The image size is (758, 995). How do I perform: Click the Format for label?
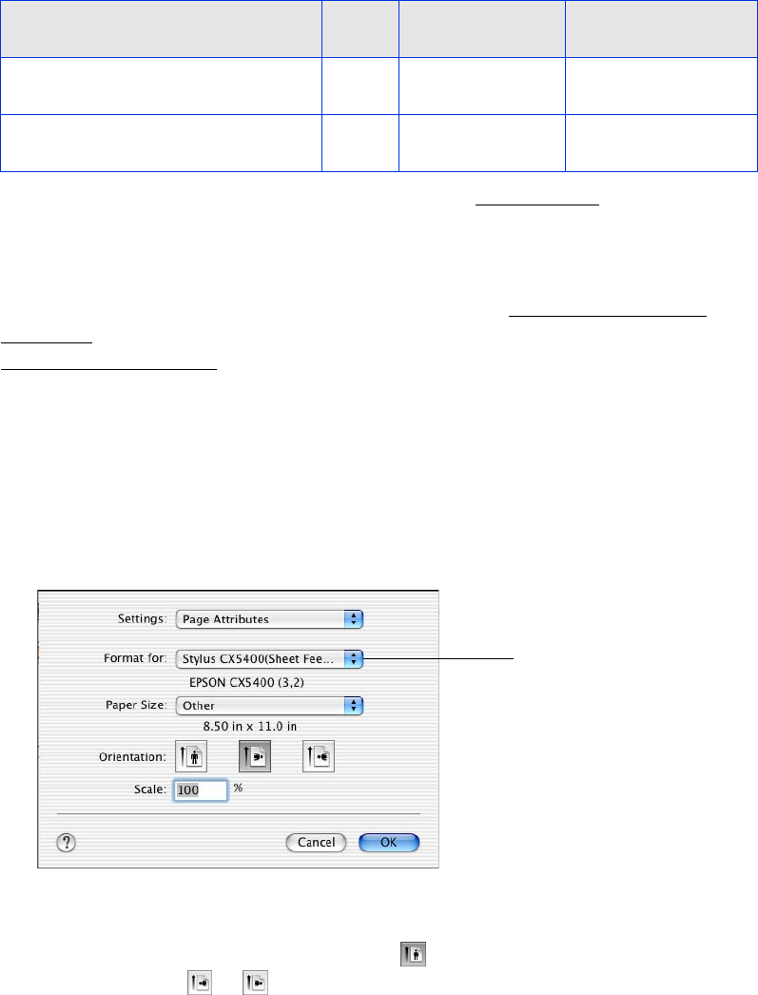click(136, 658)
